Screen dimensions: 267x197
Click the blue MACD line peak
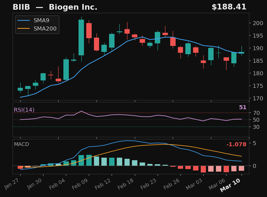pos(128,140)
